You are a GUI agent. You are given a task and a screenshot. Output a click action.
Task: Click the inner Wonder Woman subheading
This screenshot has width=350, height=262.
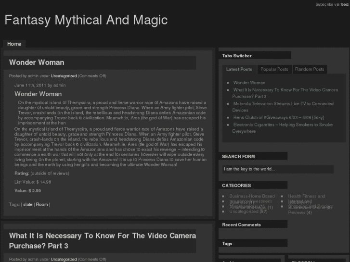point(38,94)
